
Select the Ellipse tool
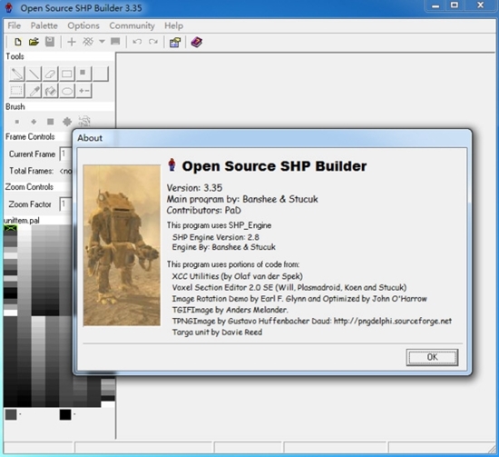coord(67,91)
